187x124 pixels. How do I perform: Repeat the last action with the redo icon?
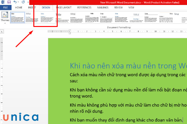(x=23, y=2)
